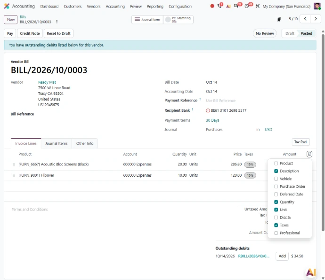Open the debug tools wrench icon
The width and height of the screenshot is (325, 280).
[x=258, y=6]
